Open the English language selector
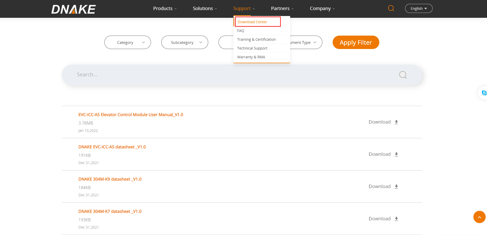Viewport: 487px width, 235px height. [x=418, y=9]
